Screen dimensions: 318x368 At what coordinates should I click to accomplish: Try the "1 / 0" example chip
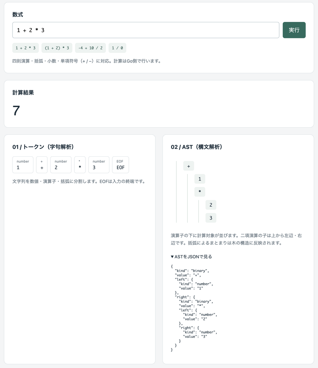click(117, 48)
